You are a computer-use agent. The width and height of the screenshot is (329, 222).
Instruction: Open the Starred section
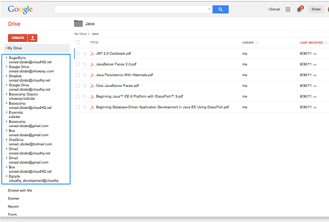(x=13, y=198)
